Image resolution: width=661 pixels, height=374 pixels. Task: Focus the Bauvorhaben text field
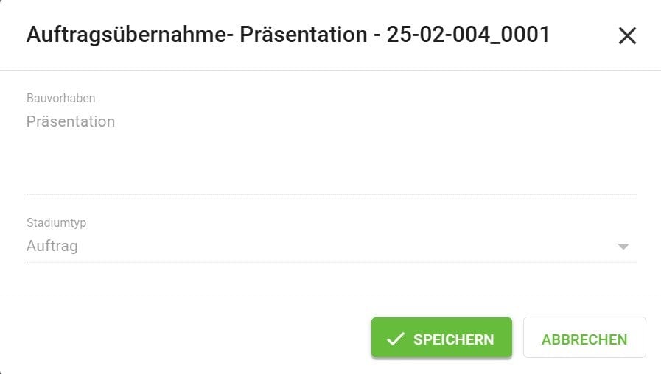pos(330,147)
